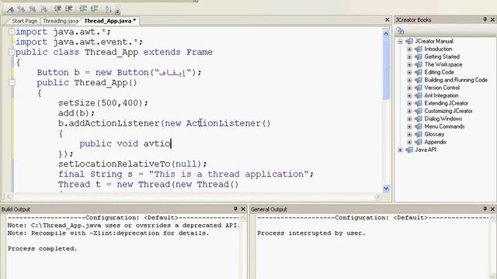Click the editor horizontal scroll left arrow

pyautogui.click(x=9, y=196)
